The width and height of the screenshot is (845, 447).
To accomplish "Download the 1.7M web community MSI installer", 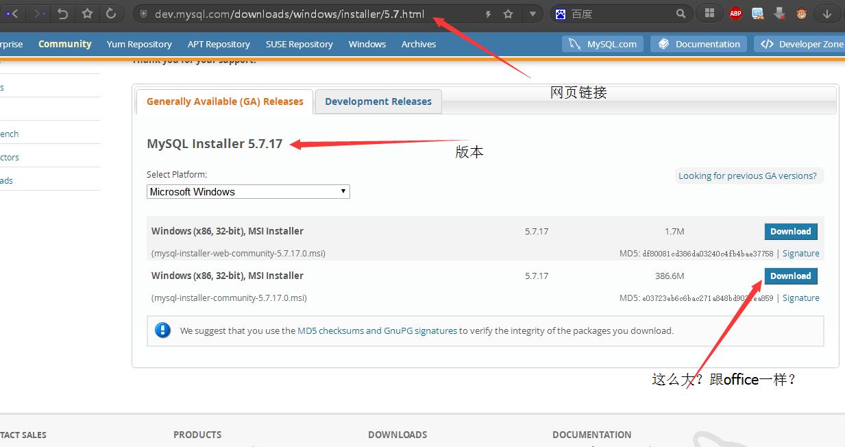I will point(790,232).
